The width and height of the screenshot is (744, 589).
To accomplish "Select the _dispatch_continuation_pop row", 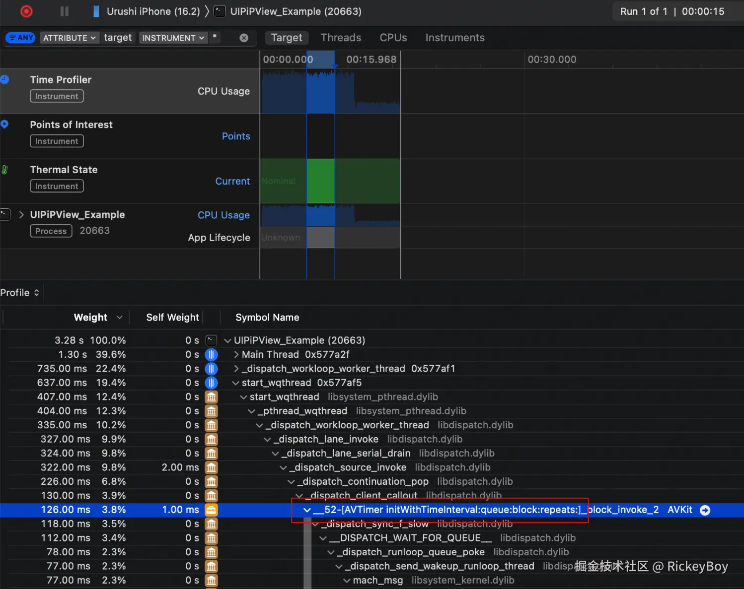I will click(372, 481).
